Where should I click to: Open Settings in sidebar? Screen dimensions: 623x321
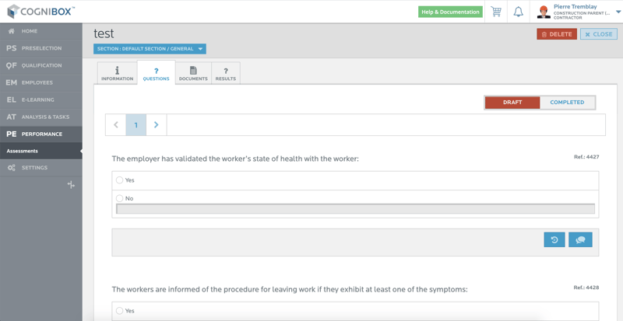[41, 167]
